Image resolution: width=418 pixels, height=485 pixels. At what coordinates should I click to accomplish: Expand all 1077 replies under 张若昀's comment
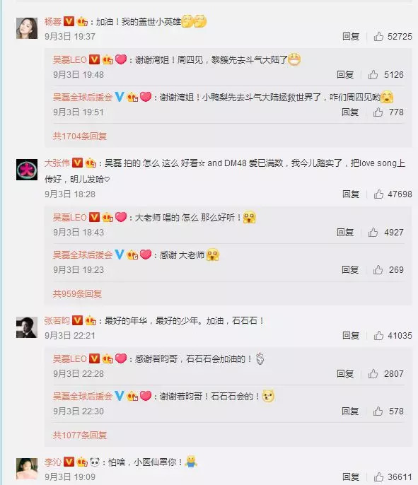(x=80, y=436)
